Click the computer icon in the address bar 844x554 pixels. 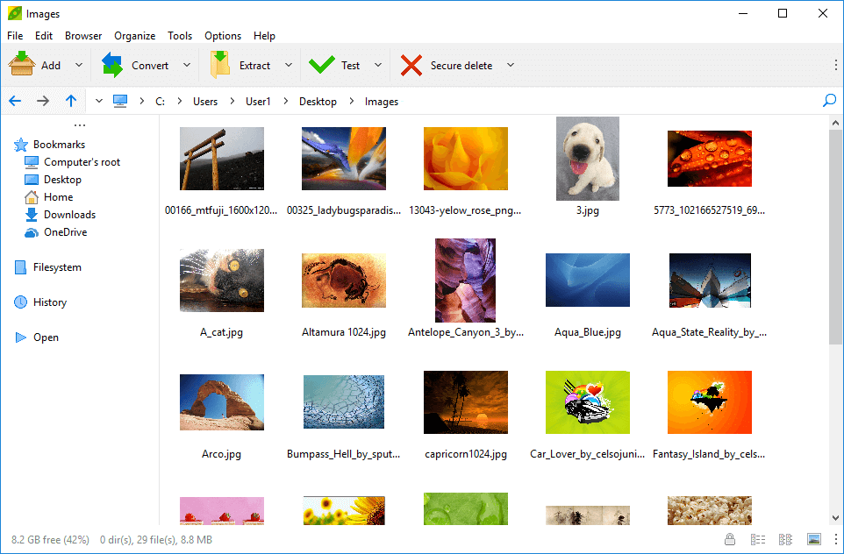click(120, 101)
